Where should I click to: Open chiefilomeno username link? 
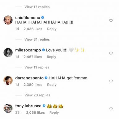click(28, 18)
